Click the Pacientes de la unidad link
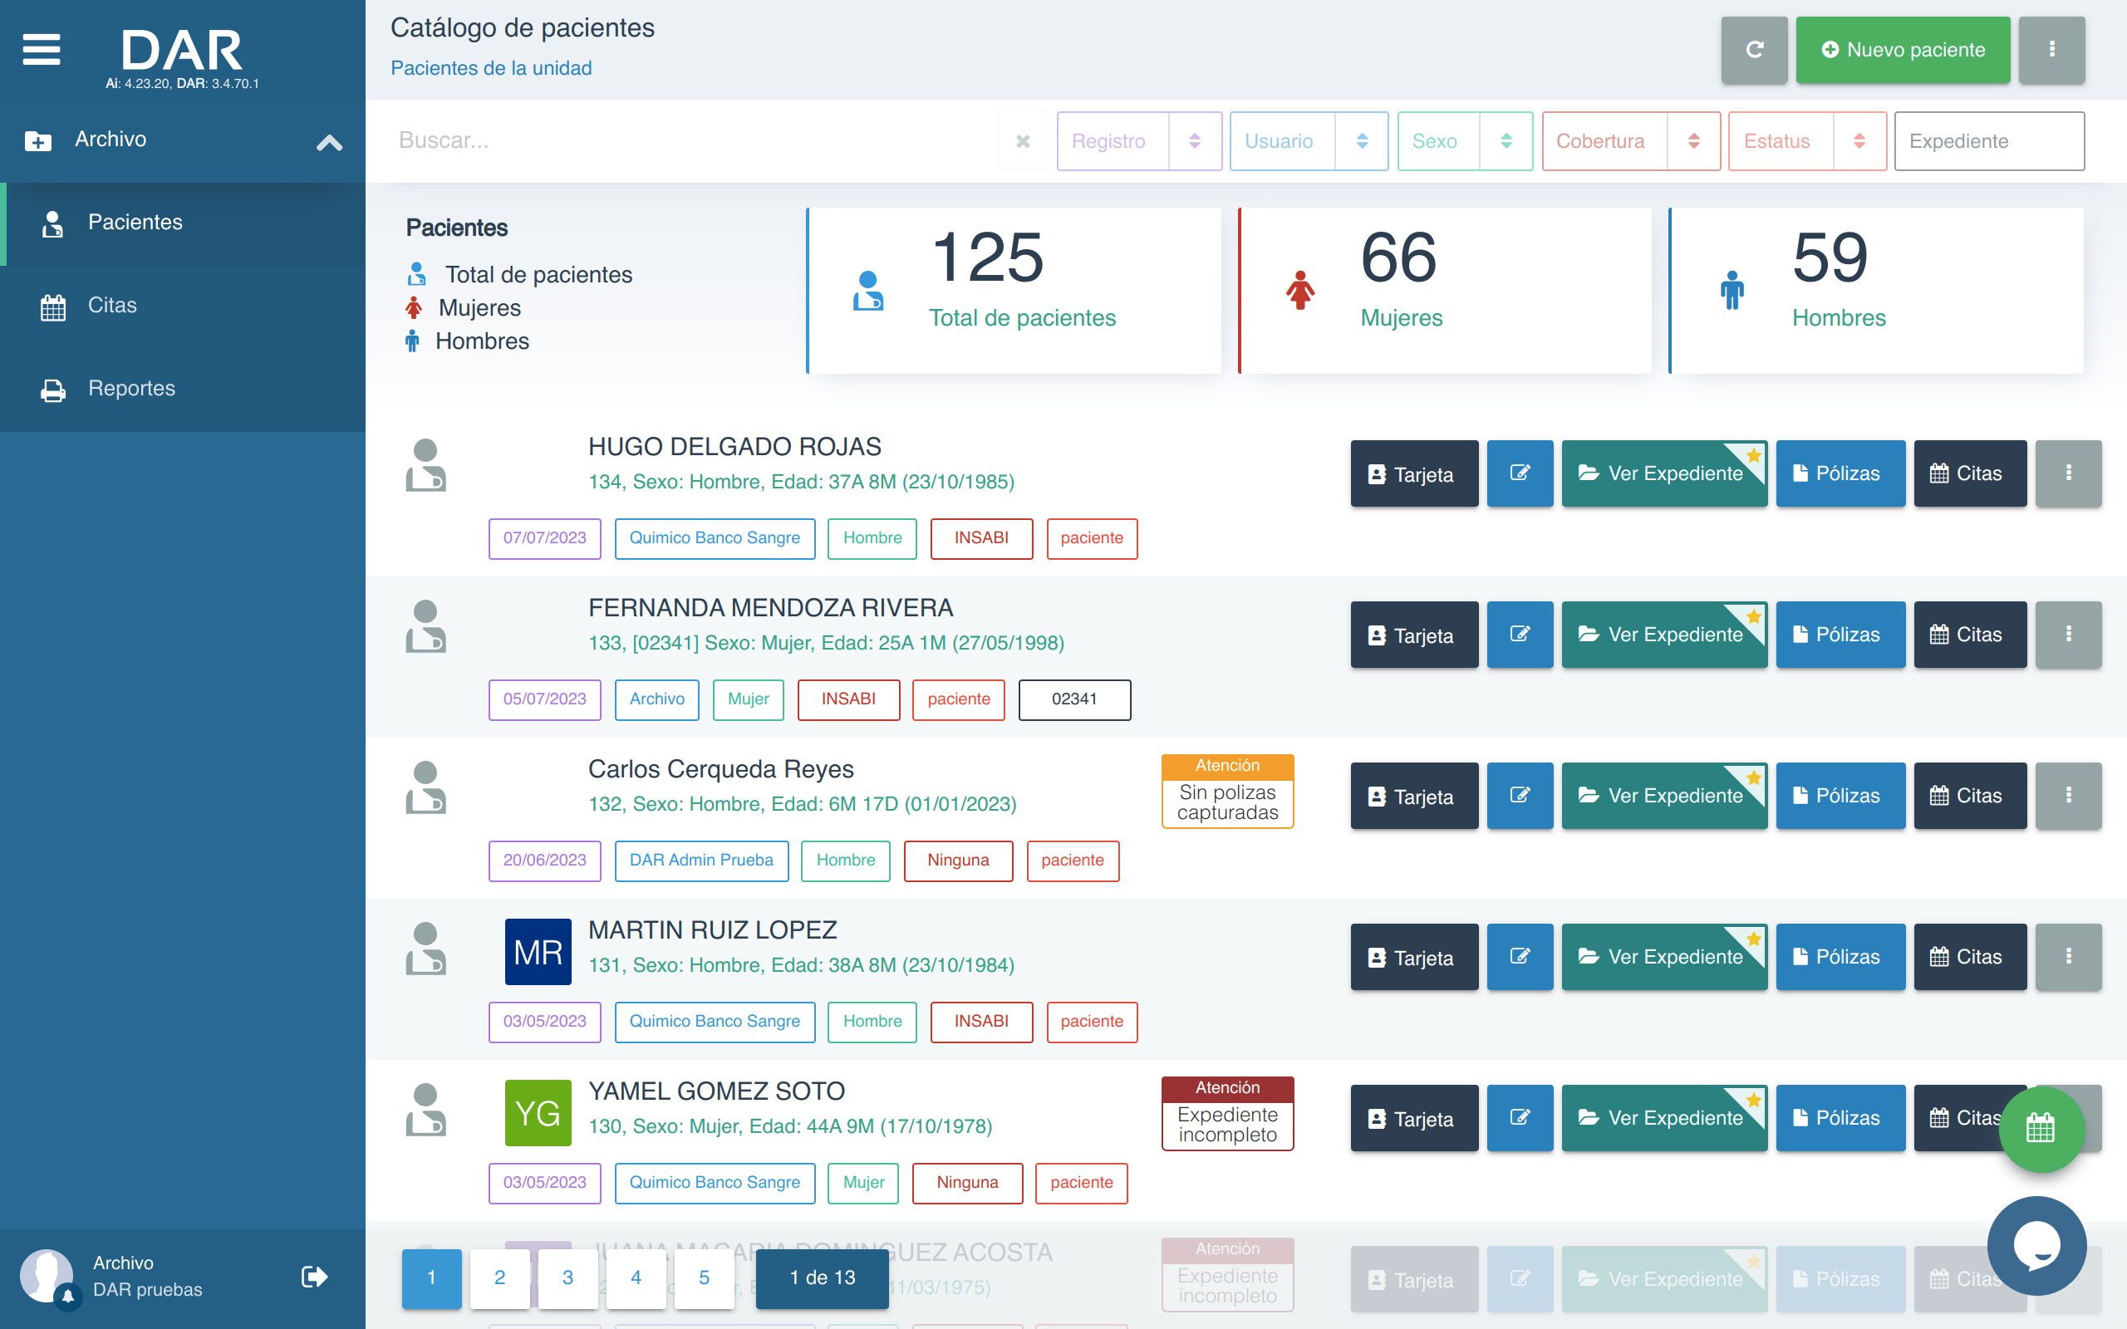This screenshot has height=1329, width=2127. (491, 69)
